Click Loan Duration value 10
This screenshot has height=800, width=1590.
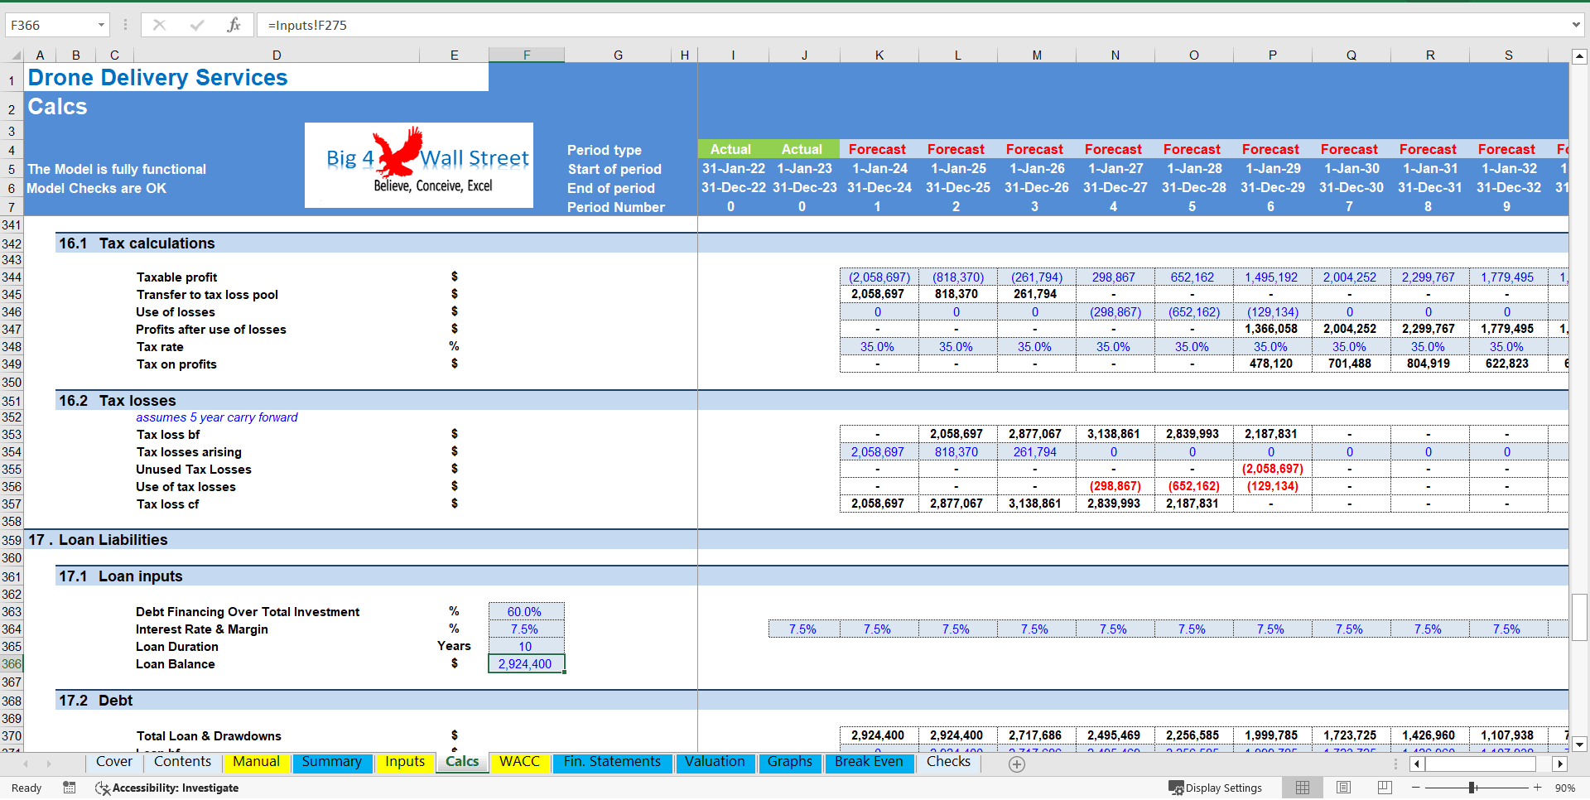coord(527,647)
